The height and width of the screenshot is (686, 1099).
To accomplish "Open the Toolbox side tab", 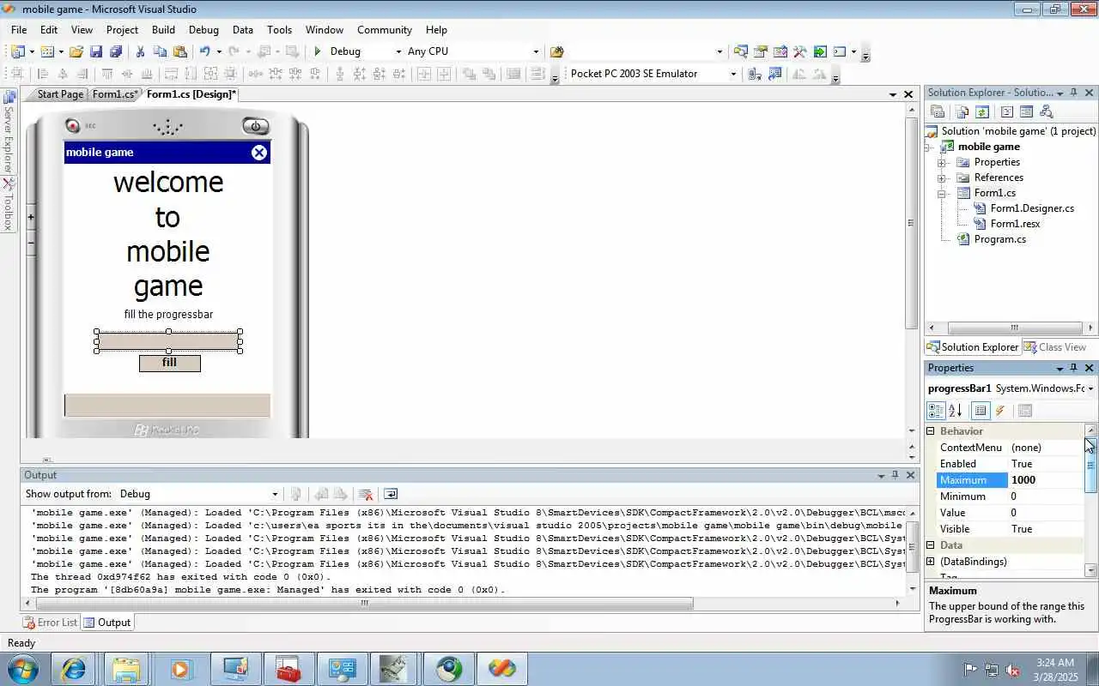I will pyautogui.click(x=9, y=205).
